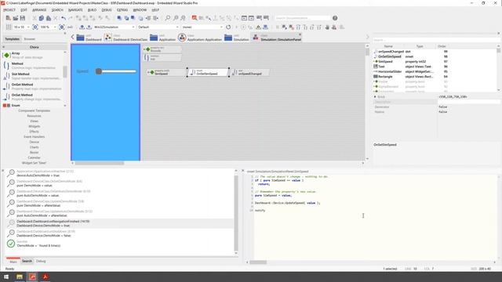The image size is (502, 282).
Task: Open the Dashboard::DeviceClass tab
Action: pos(126,38)
